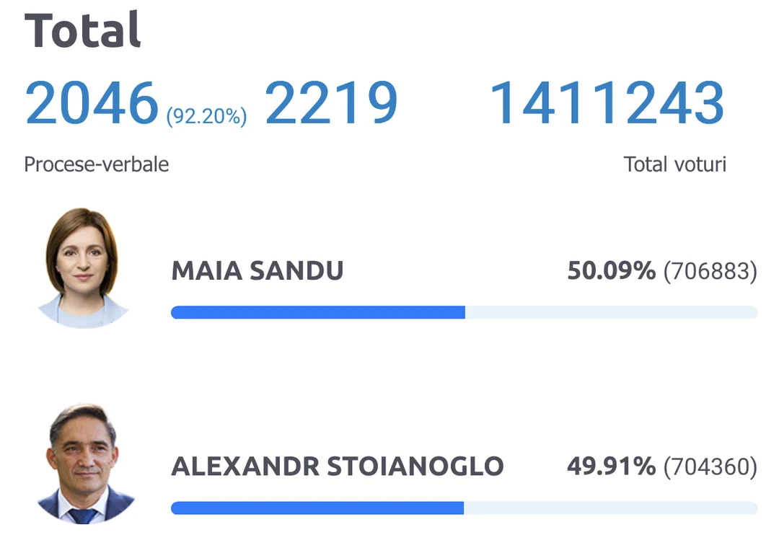Viewport: 779px width, 553px height.
Task: Click the blue tie in Stoianoglo's photo
Action: 83,515
